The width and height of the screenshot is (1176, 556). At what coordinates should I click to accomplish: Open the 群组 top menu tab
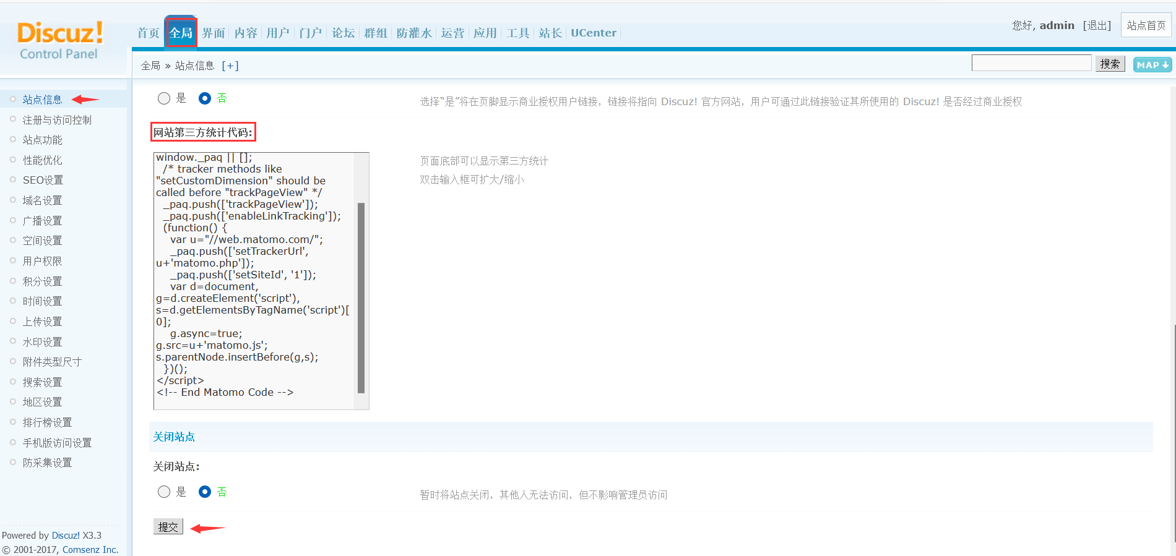[376, 33]
